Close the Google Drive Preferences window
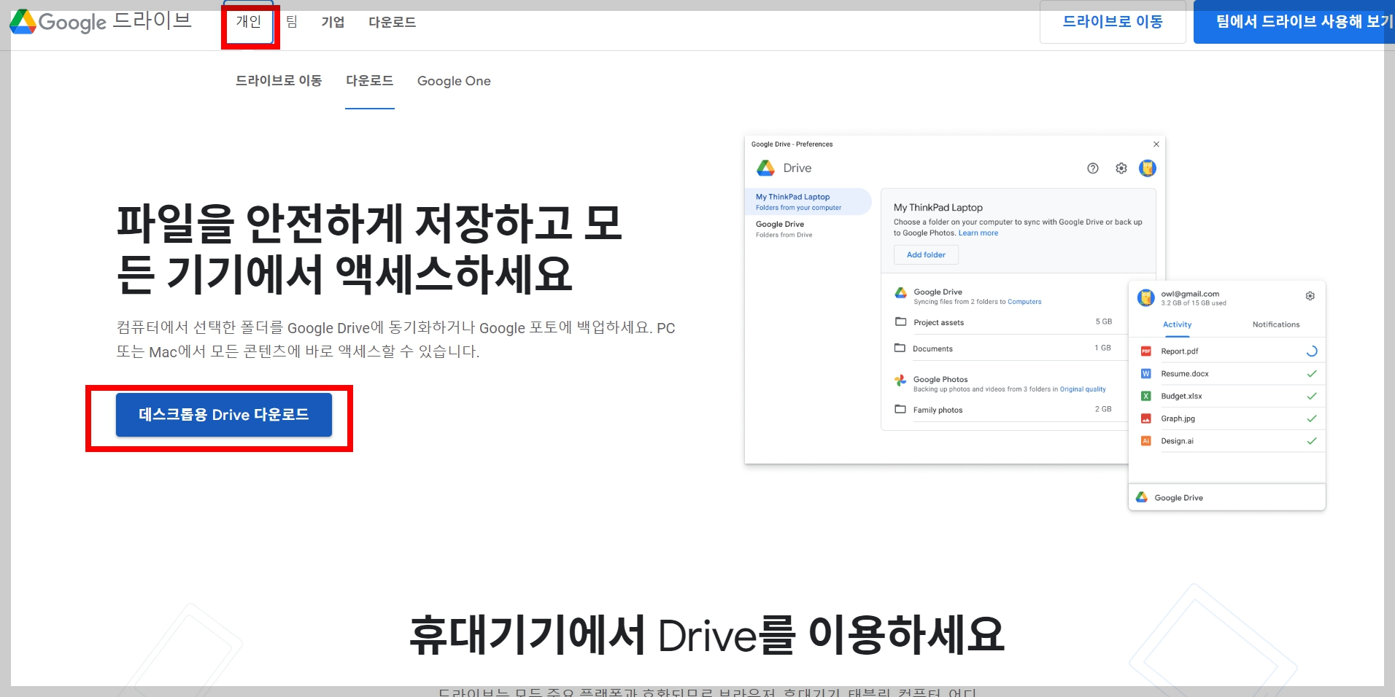Viewport: 1395px width, 697px height. [1156, 144]
